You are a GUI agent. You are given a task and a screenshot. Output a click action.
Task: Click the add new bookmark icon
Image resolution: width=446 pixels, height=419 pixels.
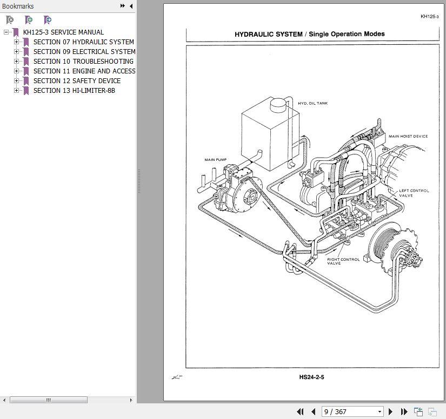(29, 20)
